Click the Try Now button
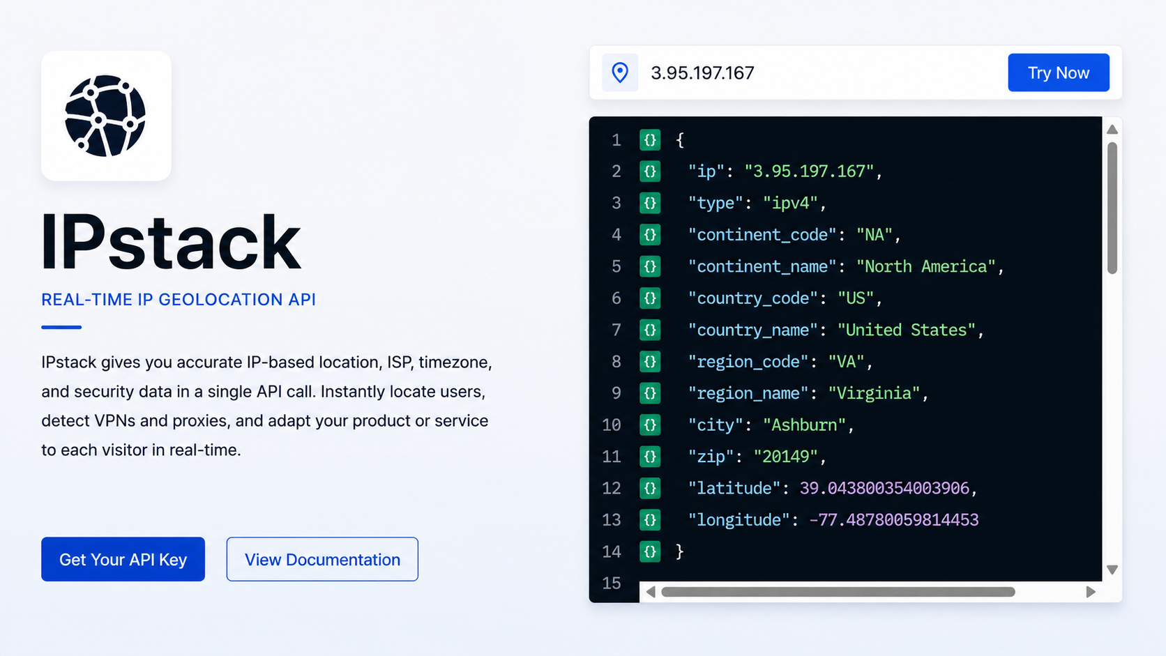The image size is (1166, 656). (1059, 73)
